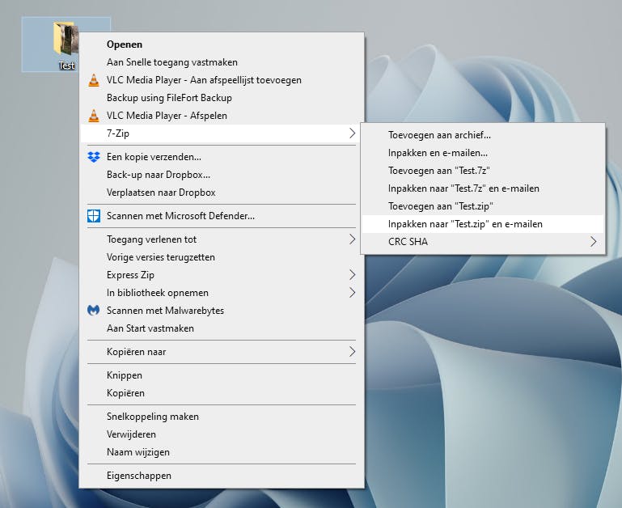Choose 'Een kopie verzenden...'
Image resolution: width=622 pixels, height=508 pixels.
pyautogui.click(x=222, y=157)
